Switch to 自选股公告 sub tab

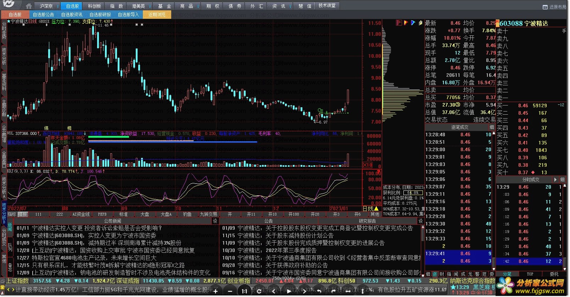(x=43, y=15)
